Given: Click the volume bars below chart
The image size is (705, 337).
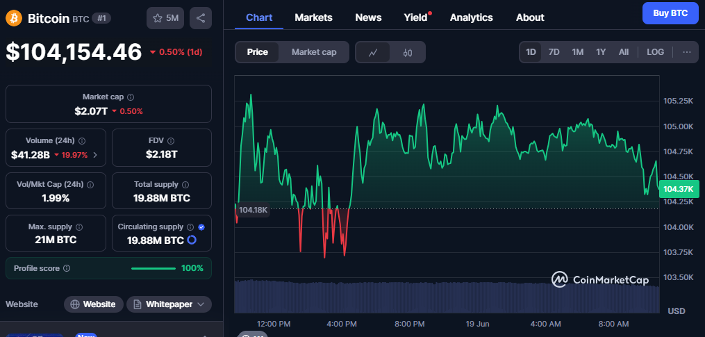Looking at the screenshot, I should tap(447, 297).
